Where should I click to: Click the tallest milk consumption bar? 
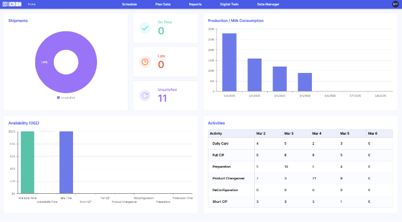point(229,62)
